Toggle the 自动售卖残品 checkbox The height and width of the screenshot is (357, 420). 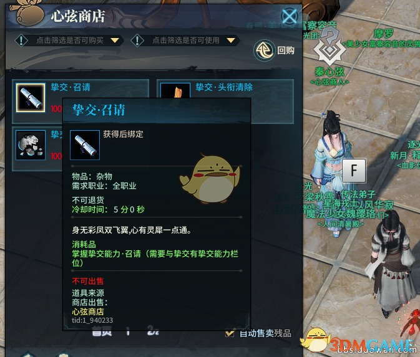230,333
